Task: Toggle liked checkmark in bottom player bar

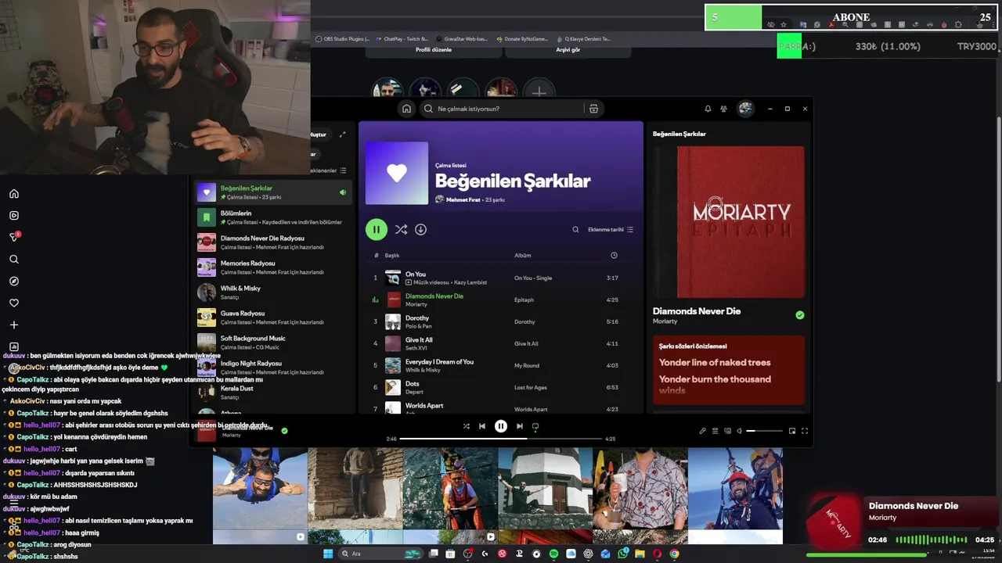Action: pyautogui.click(x=284, y=430)
